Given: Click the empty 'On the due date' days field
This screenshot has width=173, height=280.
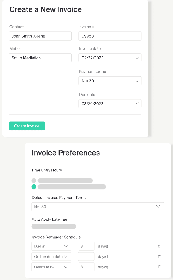Looking at the screenshot, I should coord(86,256).
